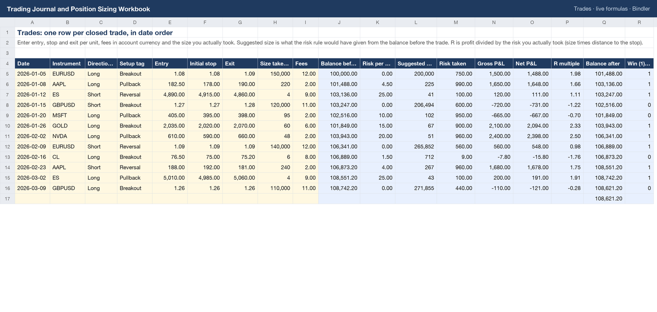This screenshot has width=657, height=312.
Task: Select row 5 header
Action: coord(7,74)
